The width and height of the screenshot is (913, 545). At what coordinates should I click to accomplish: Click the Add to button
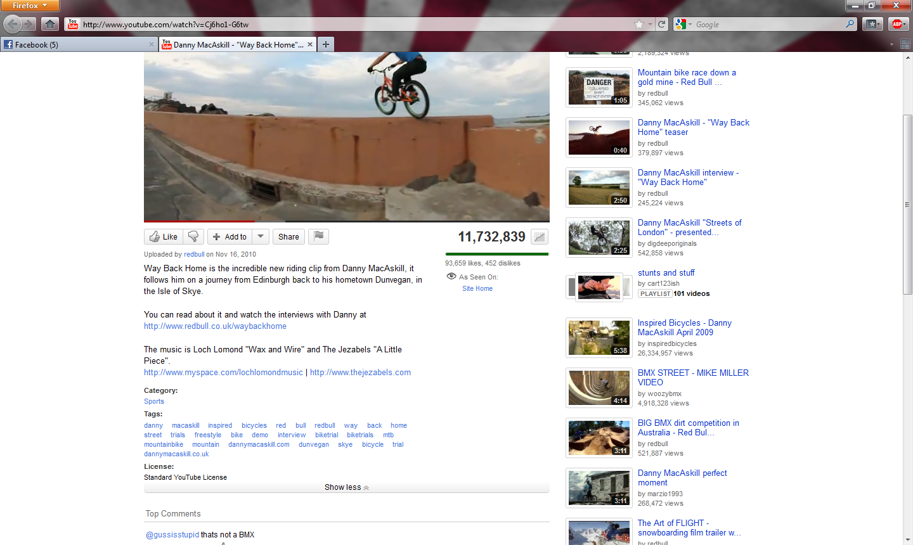pyautogui.click(x=230, y=236)
